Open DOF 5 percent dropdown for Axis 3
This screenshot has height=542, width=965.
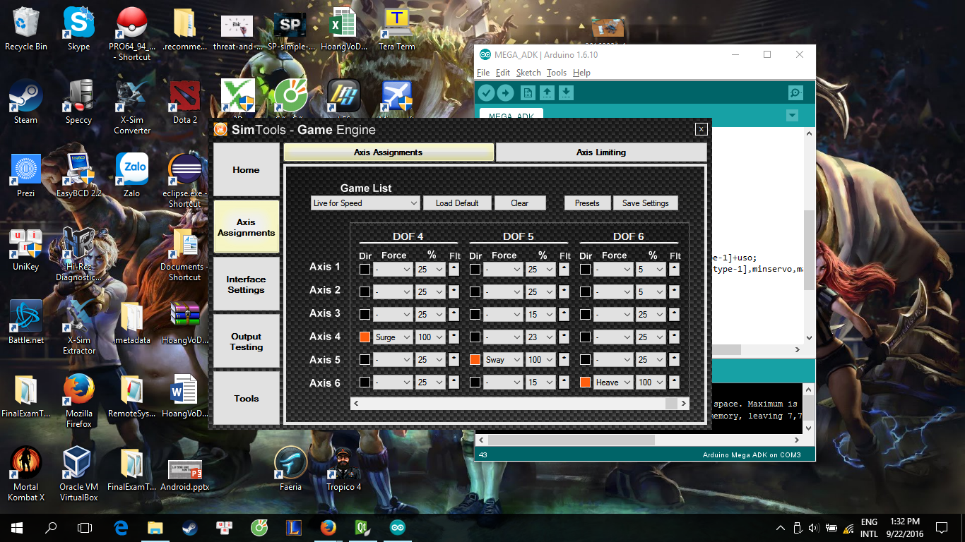pos(540,315)
